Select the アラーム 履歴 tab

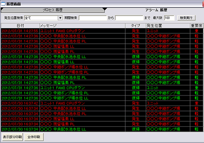point(156,10)
